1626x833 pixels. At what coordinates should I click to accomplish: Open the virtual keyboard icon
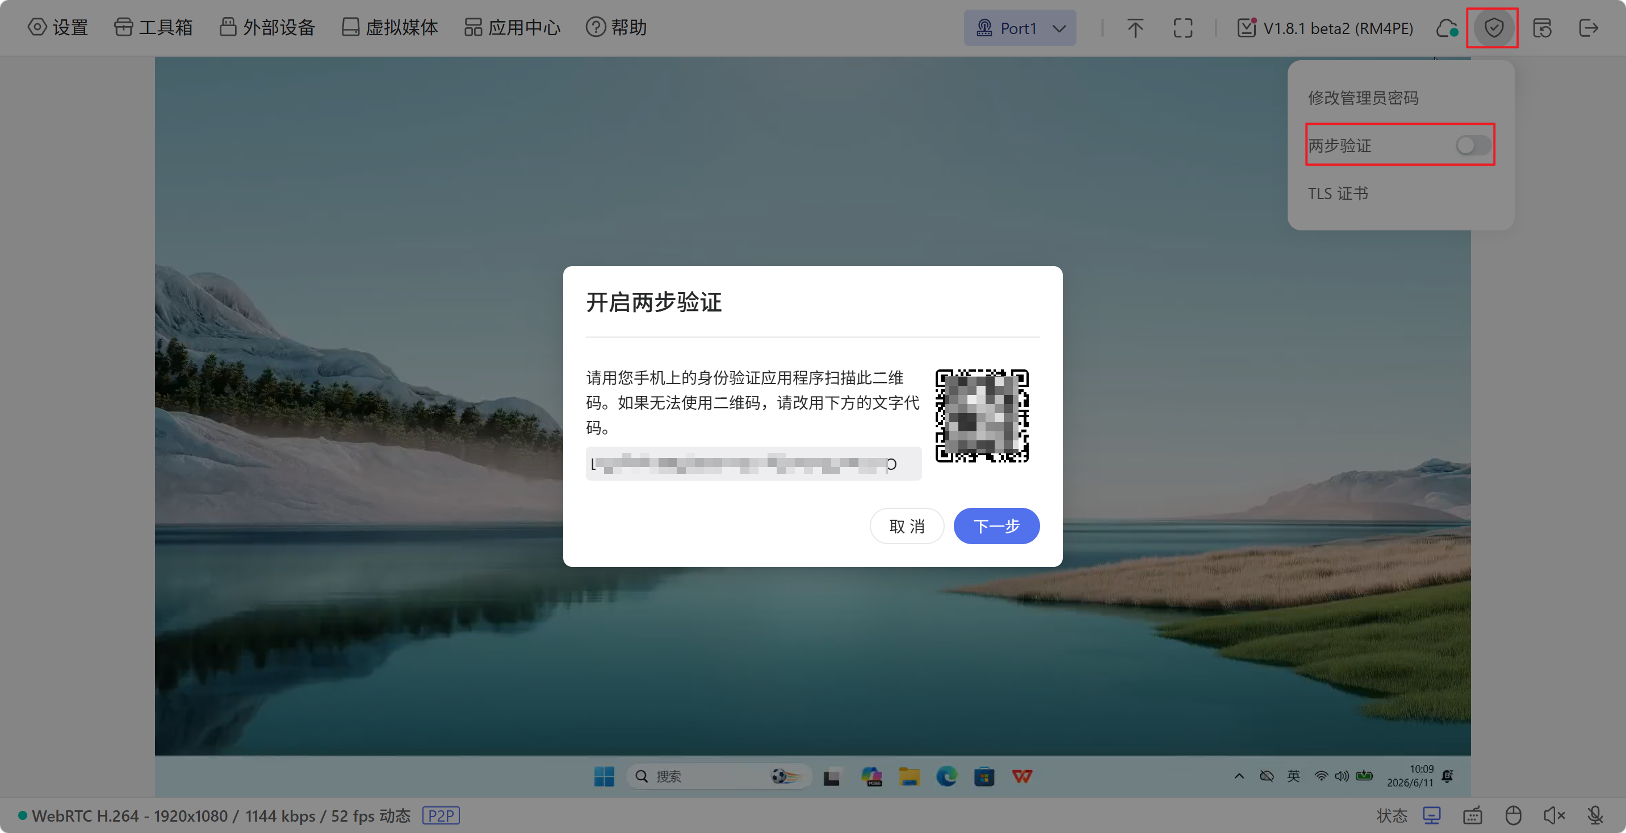(1473, 815)
